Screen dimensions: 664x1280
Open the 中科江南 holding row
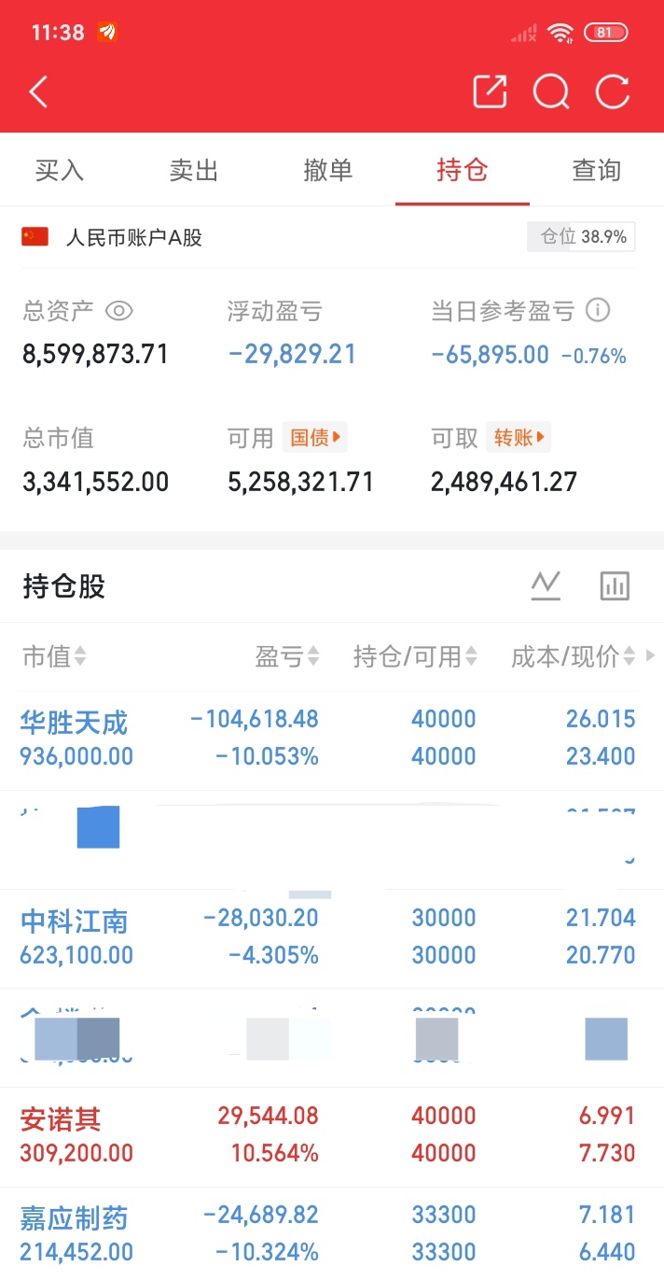coord(332,938)
